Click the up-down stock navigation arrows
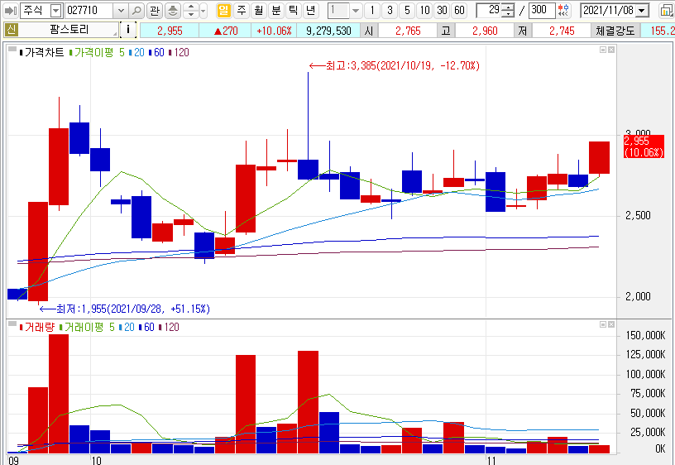 pos(191,10)
